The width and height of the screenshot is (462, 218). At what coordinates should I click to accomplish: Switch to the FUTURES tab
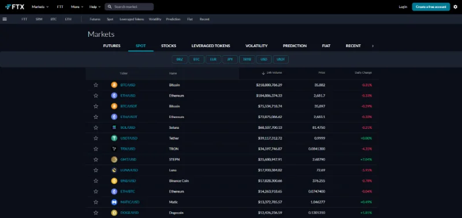111,46
